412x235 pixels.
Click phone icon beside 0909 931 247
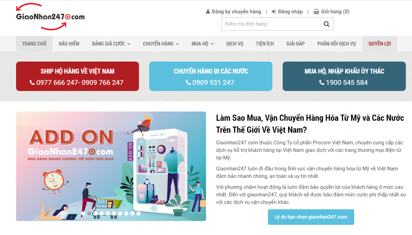[188, 82]
